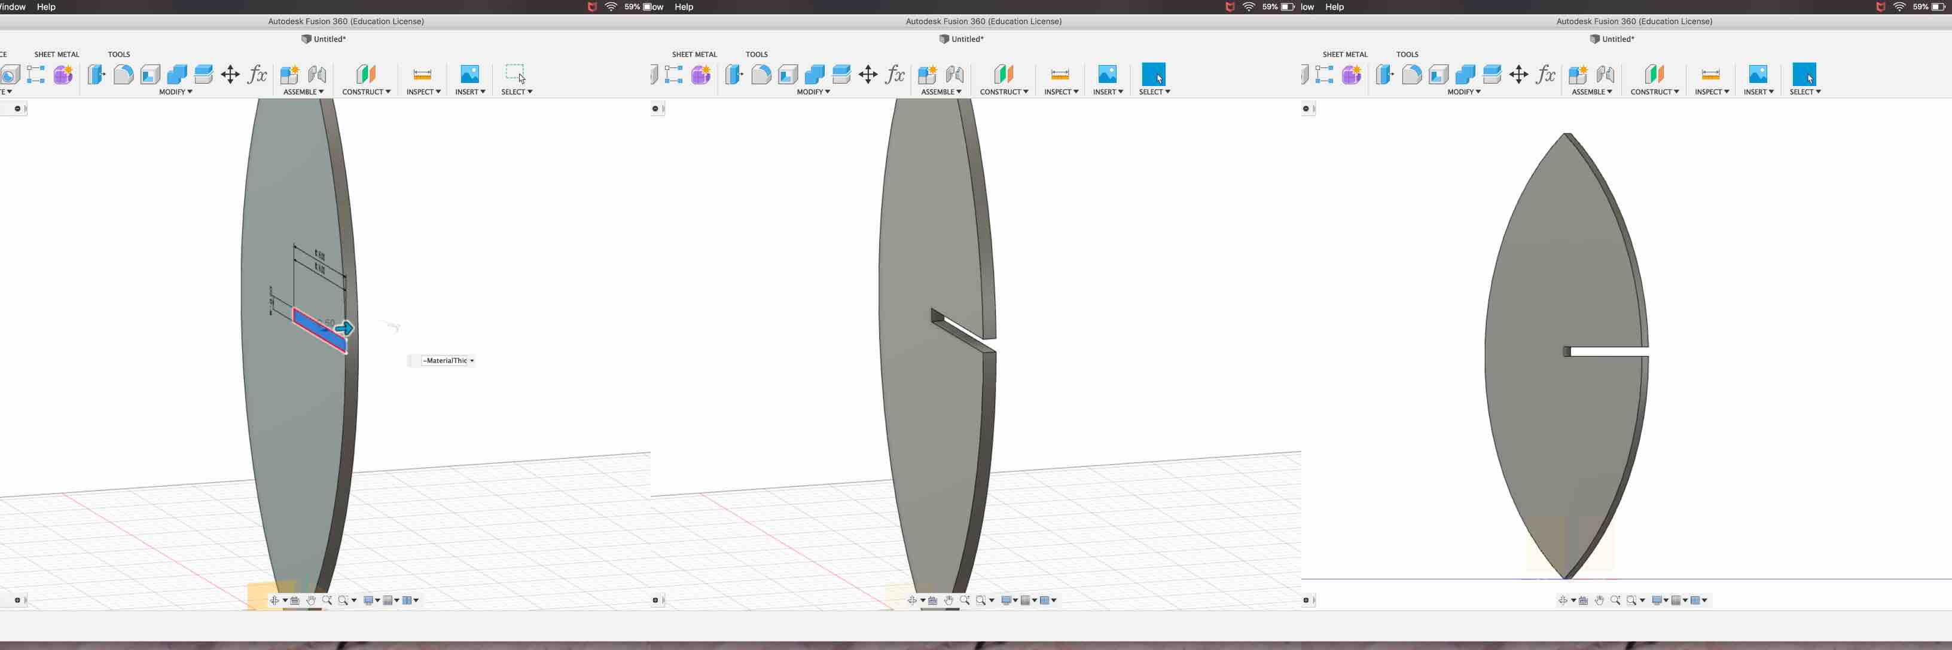This screenshot has height=650, width=1952.
Task: Expand MODIFY dropdown in left window
Action: pyautogui.click(x=176, y=91)
